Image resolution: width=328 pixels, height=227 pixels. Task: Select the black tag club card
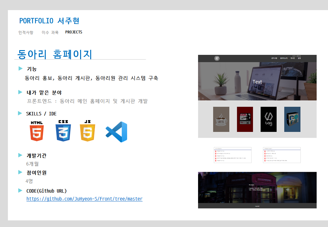coord(268,119)
